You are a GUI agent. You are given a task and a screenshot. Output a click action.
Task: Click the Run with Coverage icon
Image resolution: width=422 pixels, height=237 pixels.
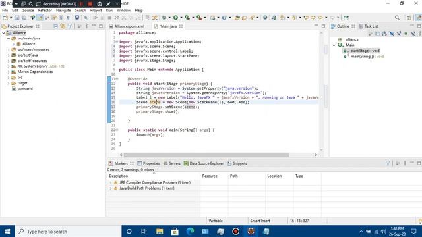coord(187,18)
